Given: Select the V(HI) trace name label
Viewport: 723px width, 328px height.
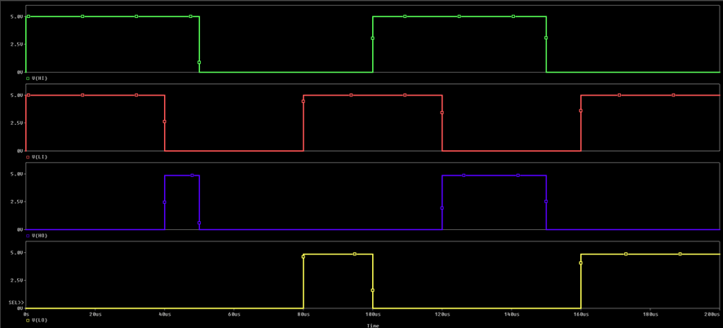Looking at the screenshot, I should [x=40, y=78].
